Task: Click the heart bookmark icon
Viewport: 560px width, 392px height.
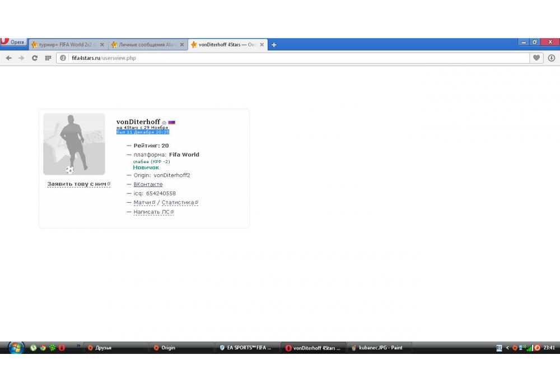Action: (x=536, y=58)
